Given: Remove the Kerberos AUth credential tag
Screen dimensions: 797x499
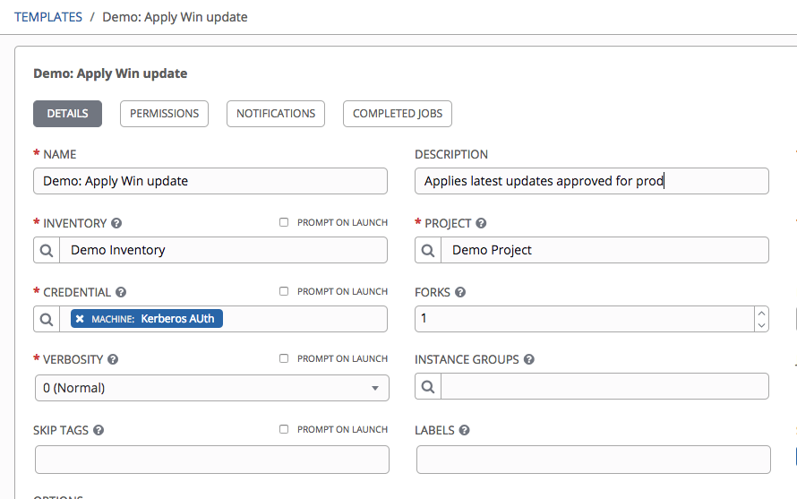Looking at the screenshot, I should tap(80, 319).
